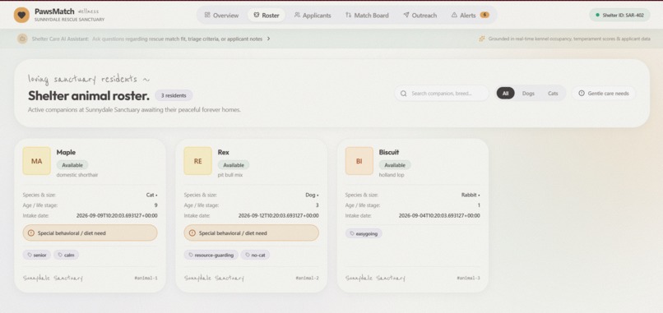Open the Overview tab
The width and height of the screenshot is (663, 313).
point(221,16)
